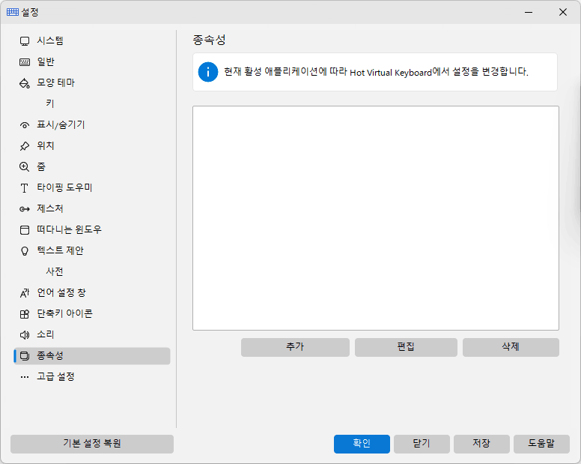Image resolution: width=581 pixels, height=464 pixels.
Task: Open help with 도움말 button
Action: (x=541, y=444)
